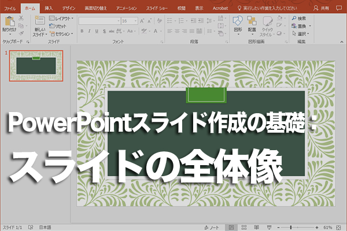The height and width of the screenshot is (231, 347).
Task: Open Review (校閲) tab
Action: pyautogui.click(x=181, y=9)
